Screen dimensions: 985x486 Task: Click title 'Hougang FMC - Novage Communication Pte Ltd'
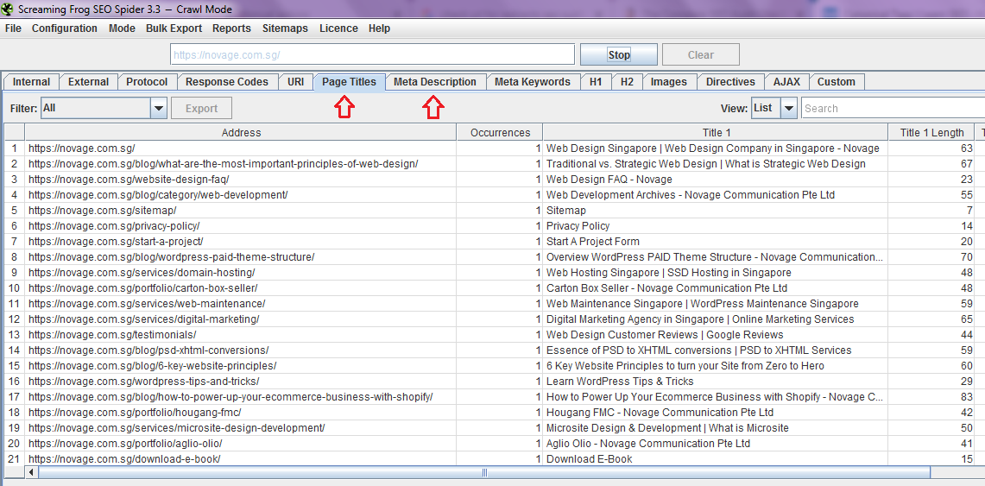coord(660,413)
